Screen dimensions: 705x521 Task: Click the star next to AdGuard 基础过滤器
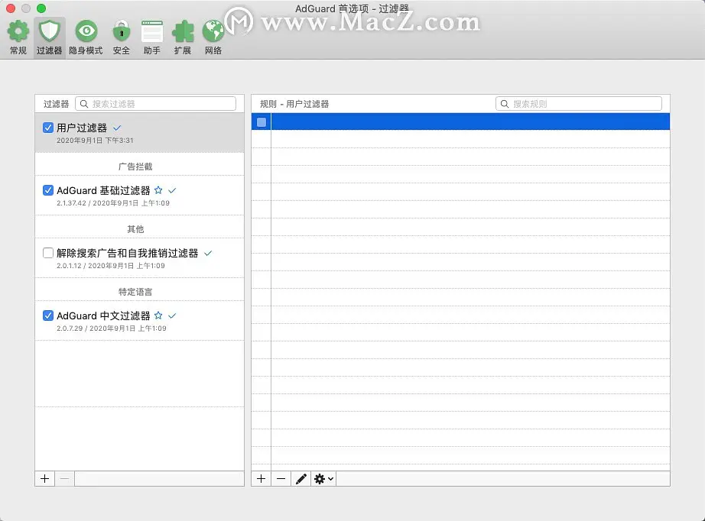click(x=158, y=190)
